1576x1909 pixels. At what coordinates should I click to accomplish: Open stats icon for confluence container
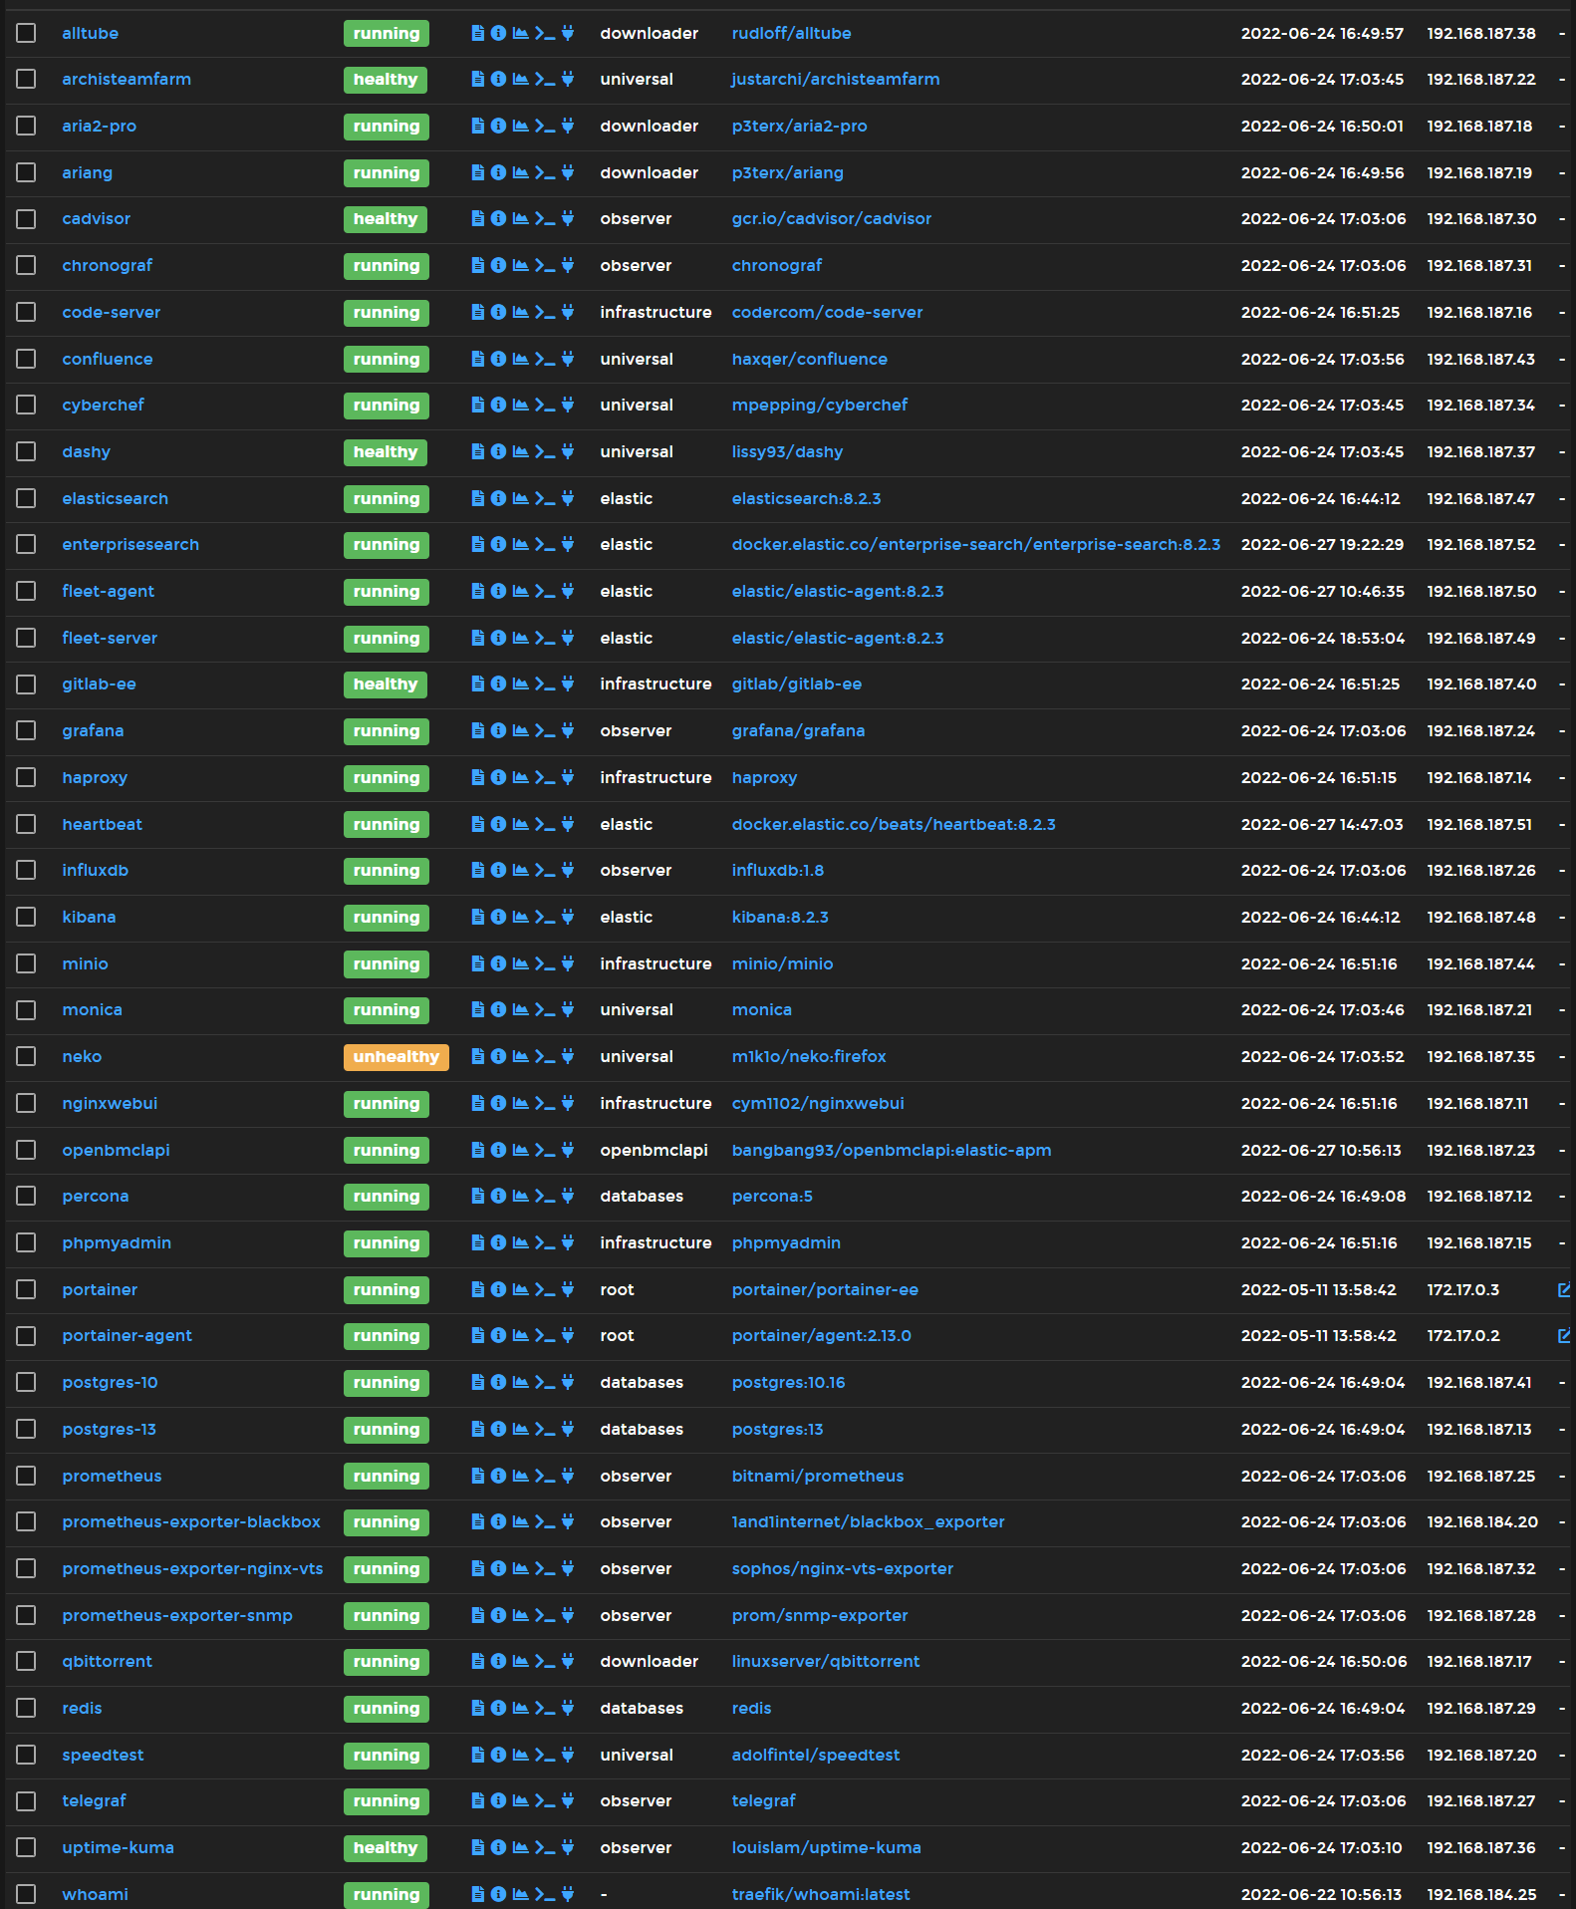pos(520,359)
